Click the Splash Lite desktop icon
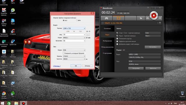The image size is (186, 105). point(13,42)
